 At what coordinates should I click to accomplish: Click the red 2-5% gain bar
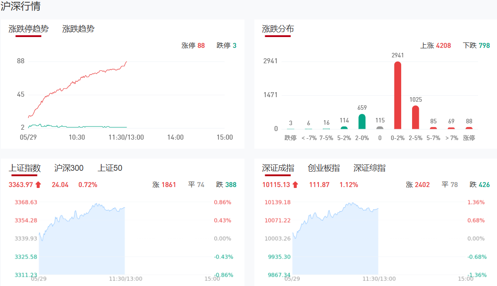415,117
